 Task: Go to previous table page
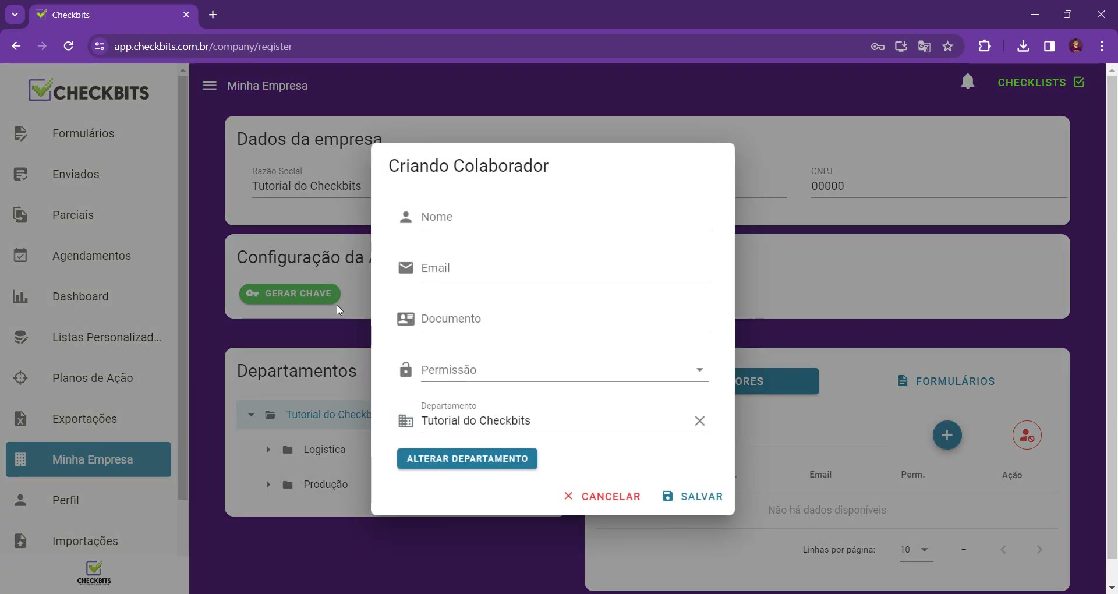click(x=1003, y=550)
